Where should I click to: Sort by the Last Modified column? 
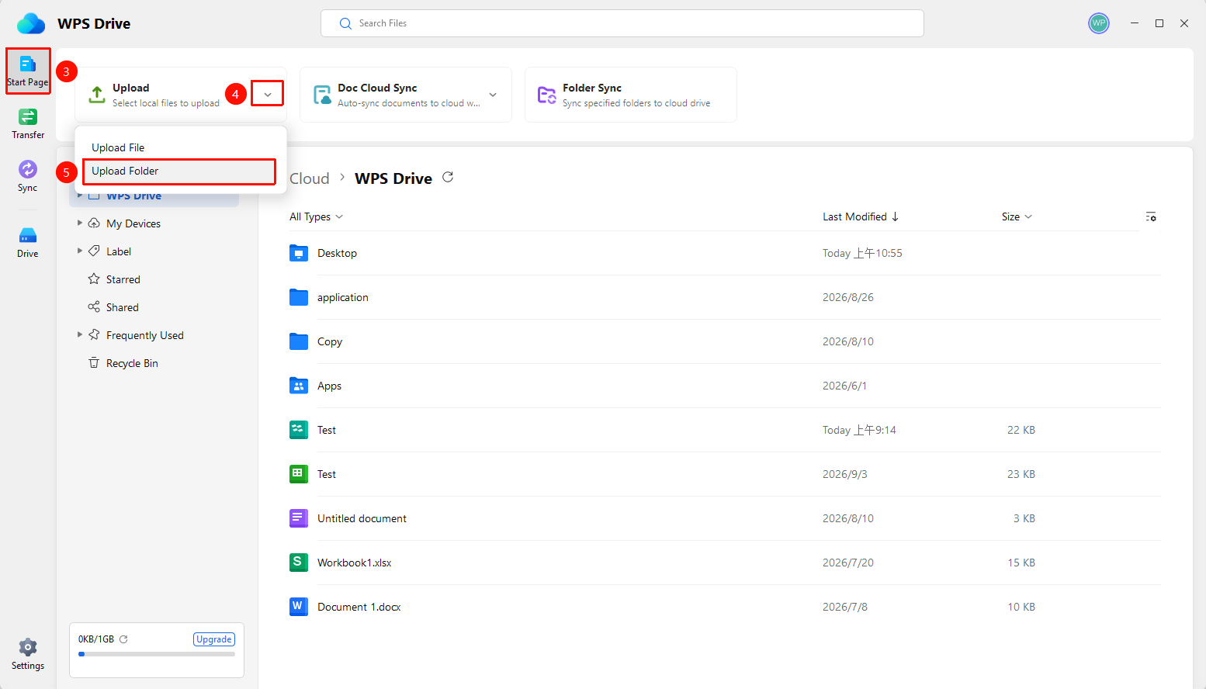861,216
